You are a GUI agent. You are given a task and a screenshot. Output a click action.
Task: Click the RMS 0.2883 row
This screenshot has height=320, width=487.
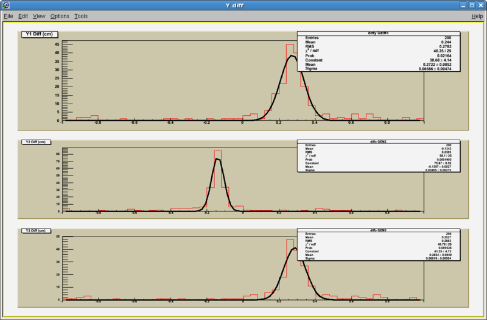(x=378, y=241)
